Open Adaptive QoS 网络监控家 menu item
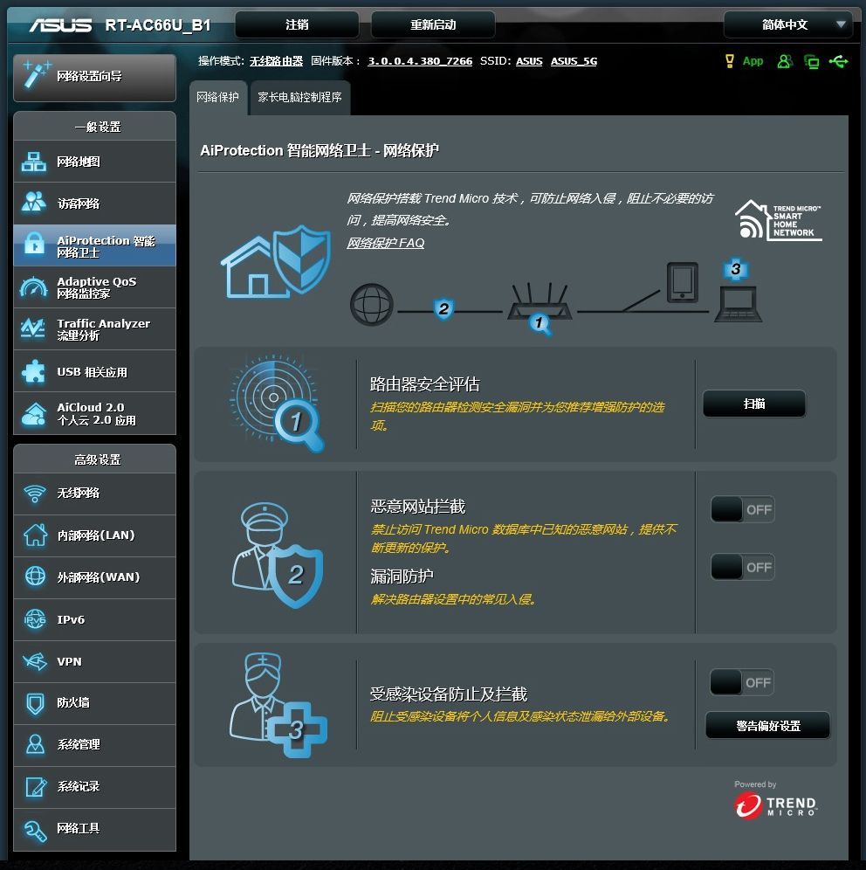 click(95, 287)
